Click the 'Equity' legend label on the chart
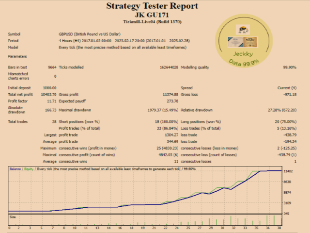The width and height of the screenshot is (310, 233). click(29, 169)
